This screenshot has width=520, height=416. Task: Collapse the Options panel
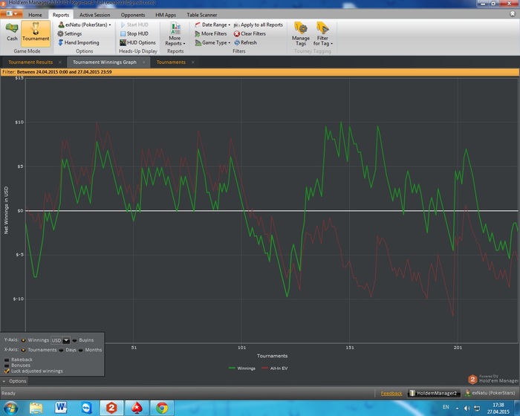[x=14, y=381]
